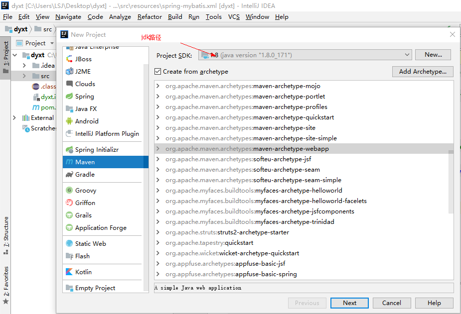Image resolution: width=461 pixels, height=314 pixels.
Task: Collapse the dyxt root project node
Action: [x=14, y=55]
